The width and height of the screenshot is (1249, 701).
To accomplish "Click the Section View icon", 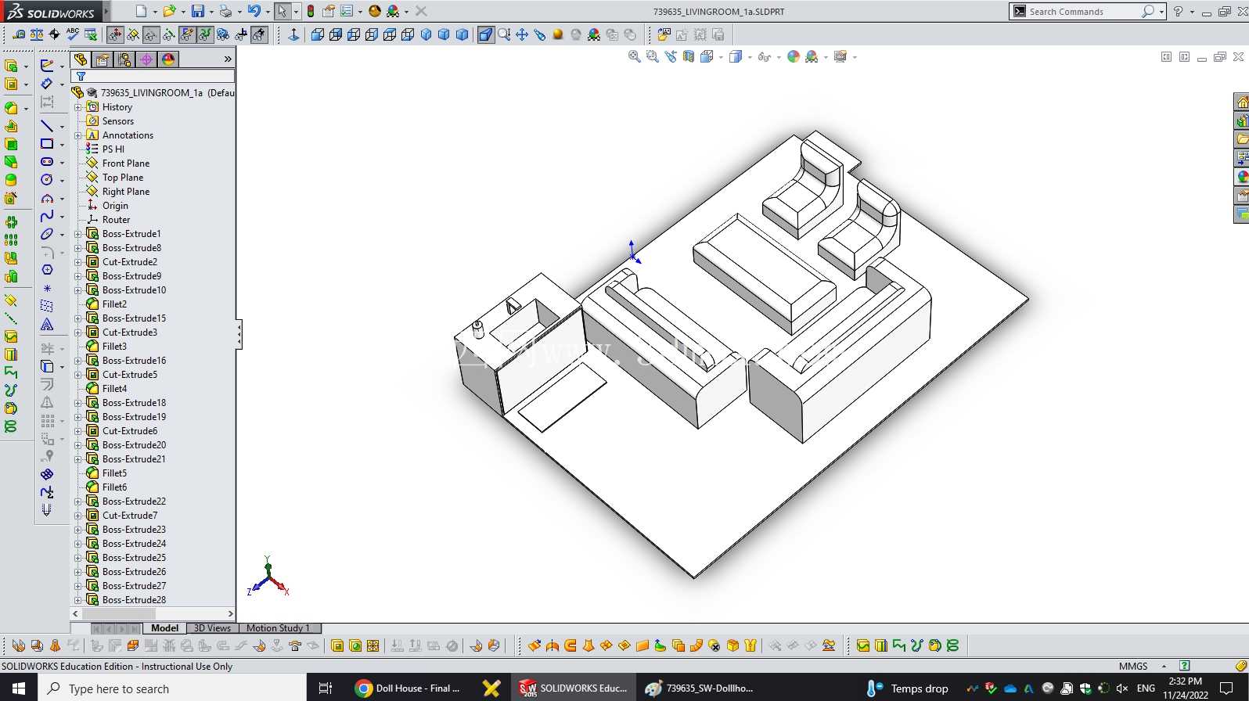I will coord(689,56).
